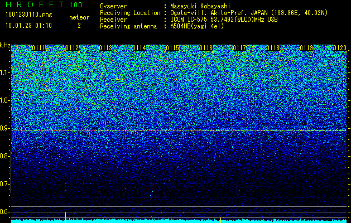351x223 pixels.
Task: Click the Receiver label
Action: (x=113, y=20)
